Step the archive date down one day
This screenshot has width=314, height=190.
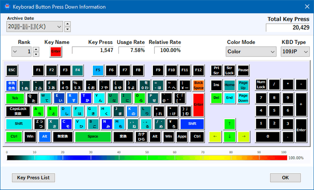point(67,30)
